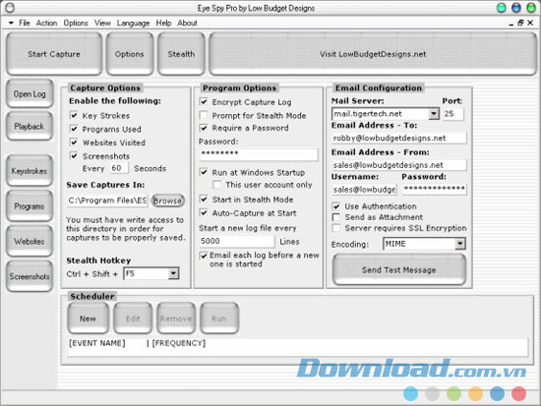Click the log file Lines count field
The width and height of the screenshot is (541, 406).
(x=237, y=241)
